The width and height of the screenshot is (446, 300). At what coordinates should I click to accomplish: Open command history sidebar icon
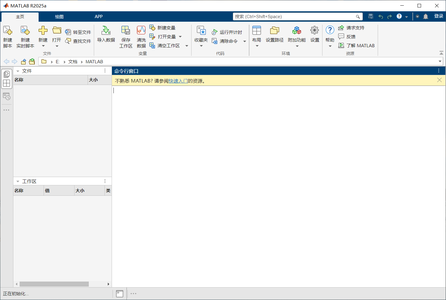tap(7, 96)
